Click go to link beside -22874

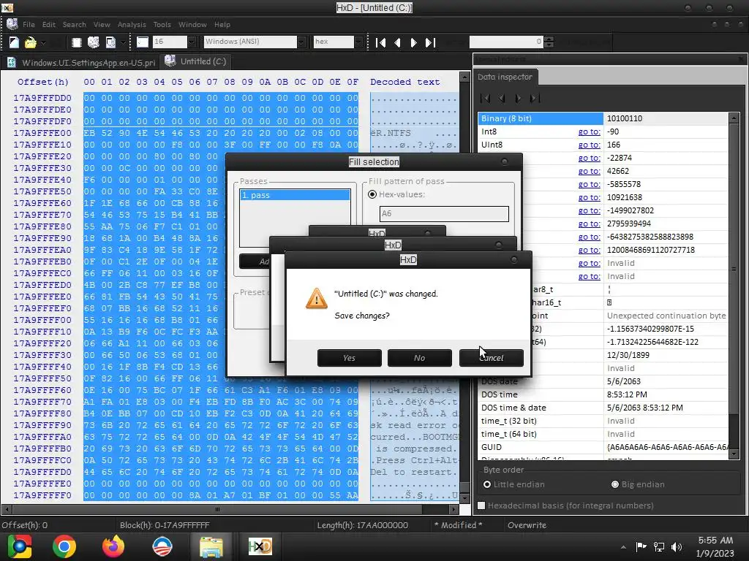[x=589, y=158]
